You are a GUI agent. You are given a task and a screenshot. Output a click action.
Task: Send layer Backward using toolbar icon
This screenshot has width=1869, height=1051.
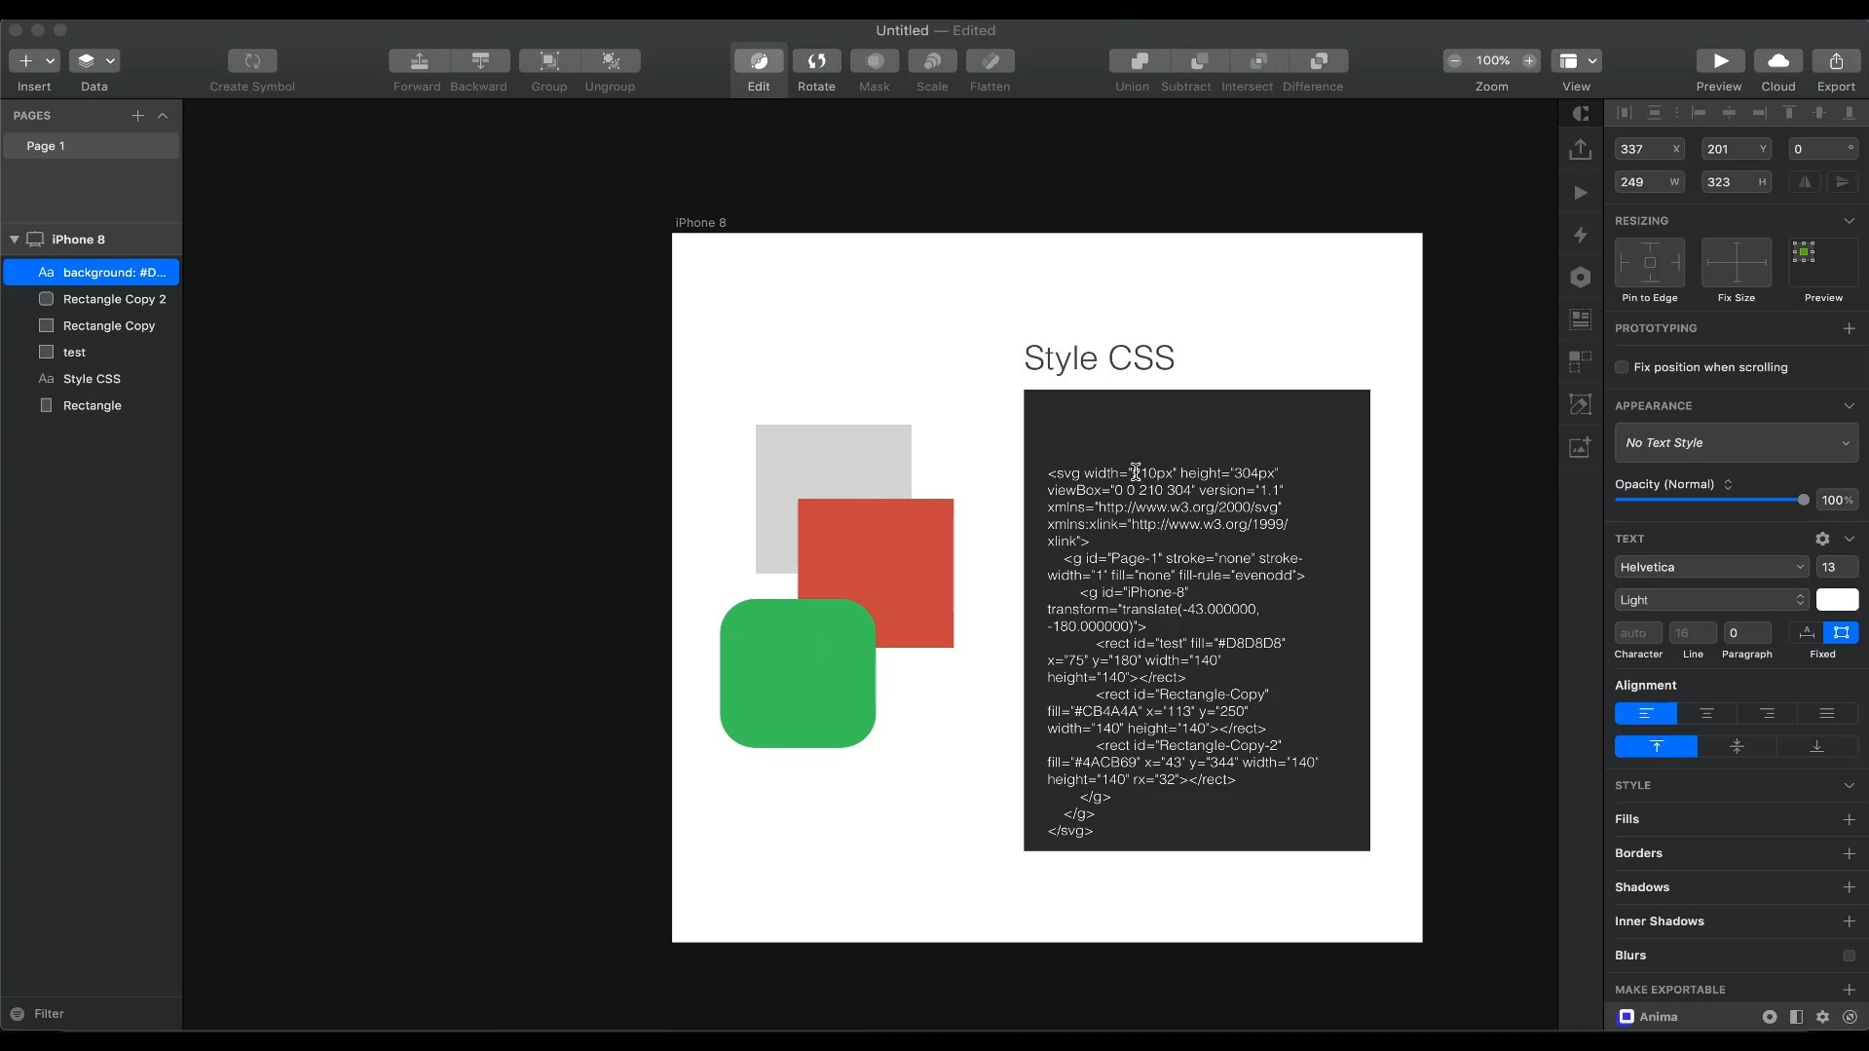480,60
